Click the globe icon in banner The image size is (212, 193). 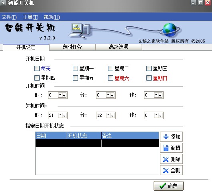click(x=170, y=30)
